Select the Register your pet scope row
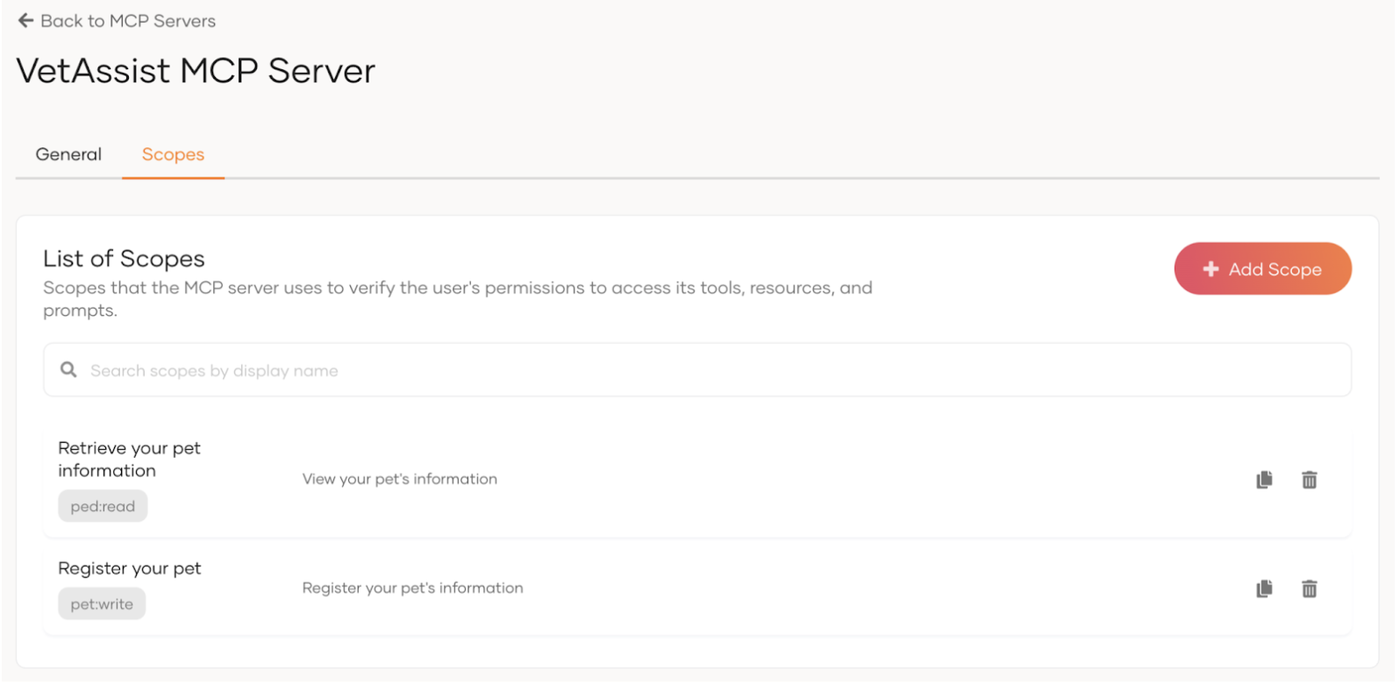This screenshot has width=1400, height=684. coord(614,588)
